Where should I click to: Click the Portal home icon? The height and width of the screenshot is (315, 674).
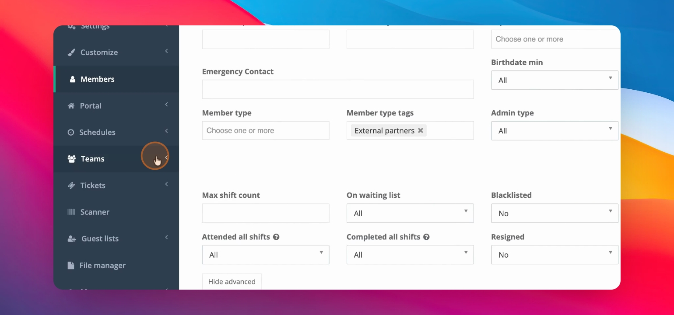point(71,106)
